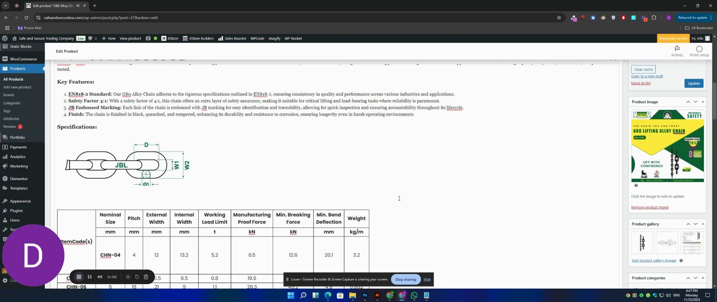717x302 pixels.
Task: Click Add product gallery images link
Action: (654, 260)
